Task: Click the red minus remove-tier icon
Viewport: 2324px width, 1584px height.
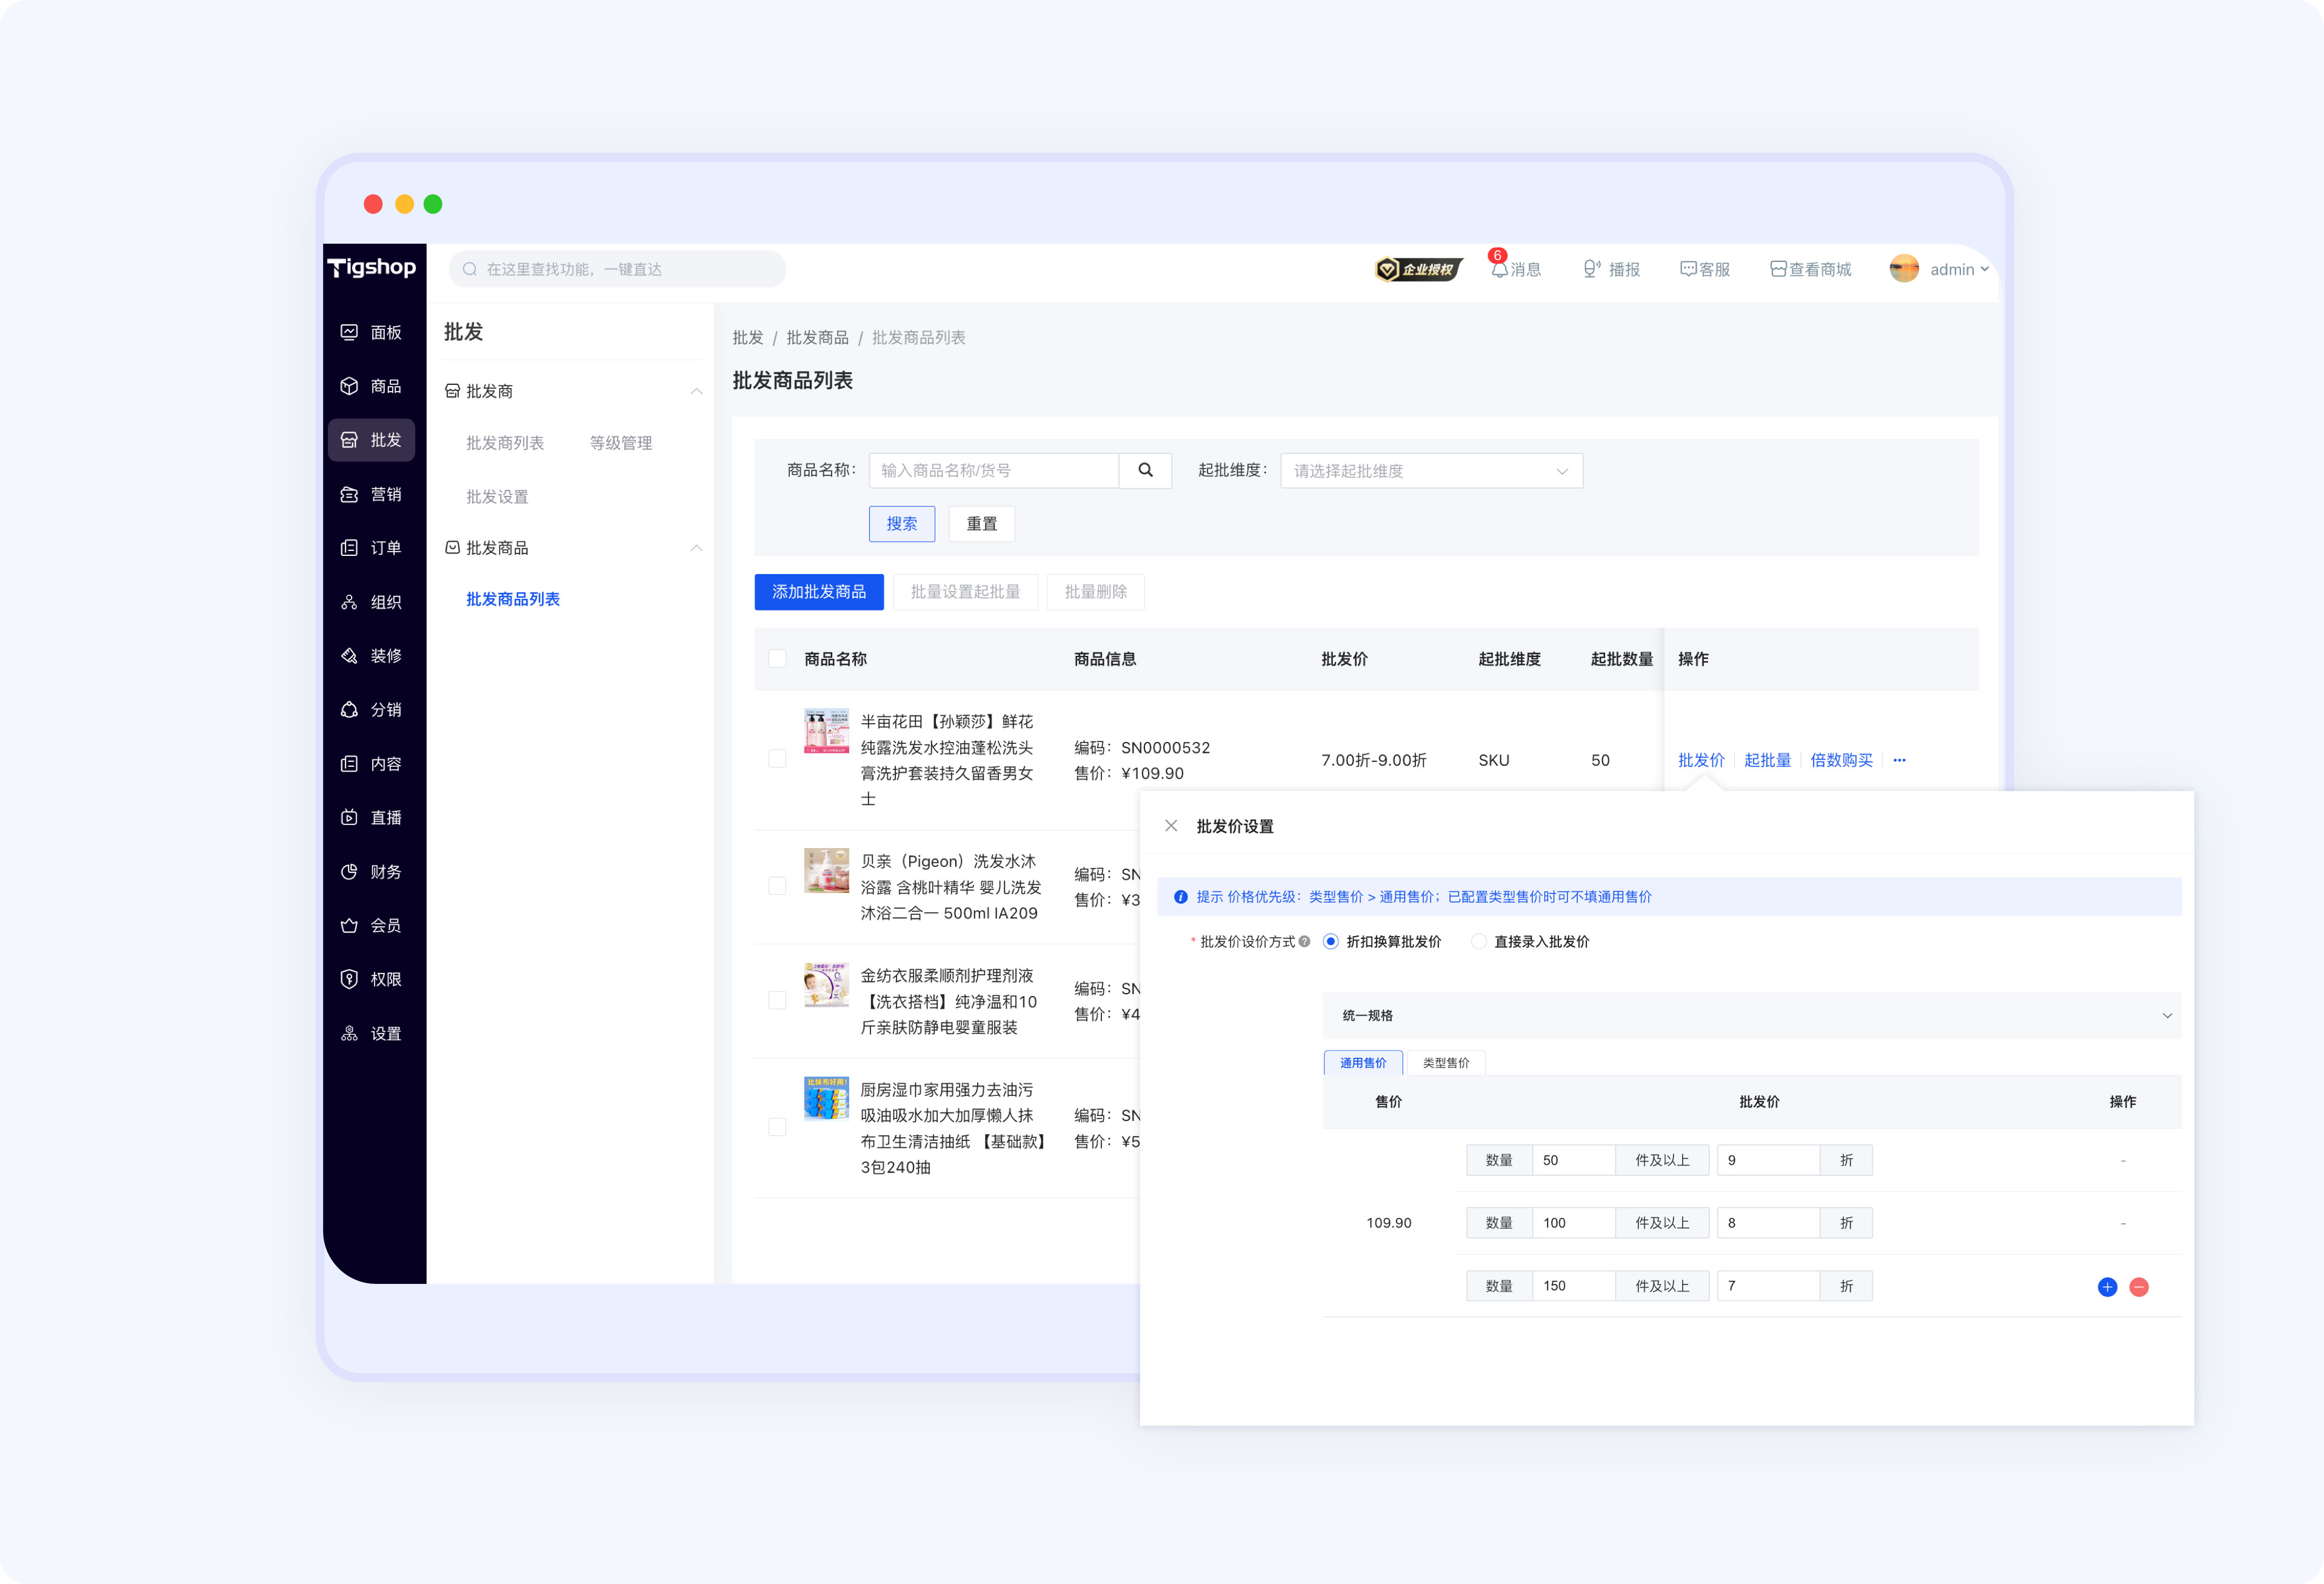Action: pyautogui.click(x=2139, y=1287)
